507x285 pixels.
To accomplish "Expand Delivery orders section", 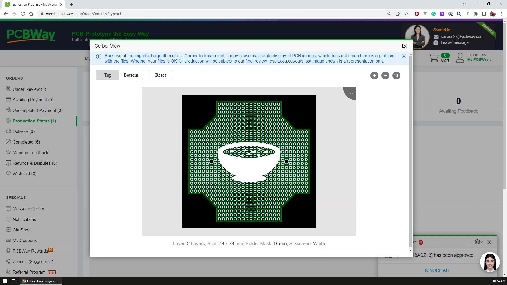I will pos(23,131).
